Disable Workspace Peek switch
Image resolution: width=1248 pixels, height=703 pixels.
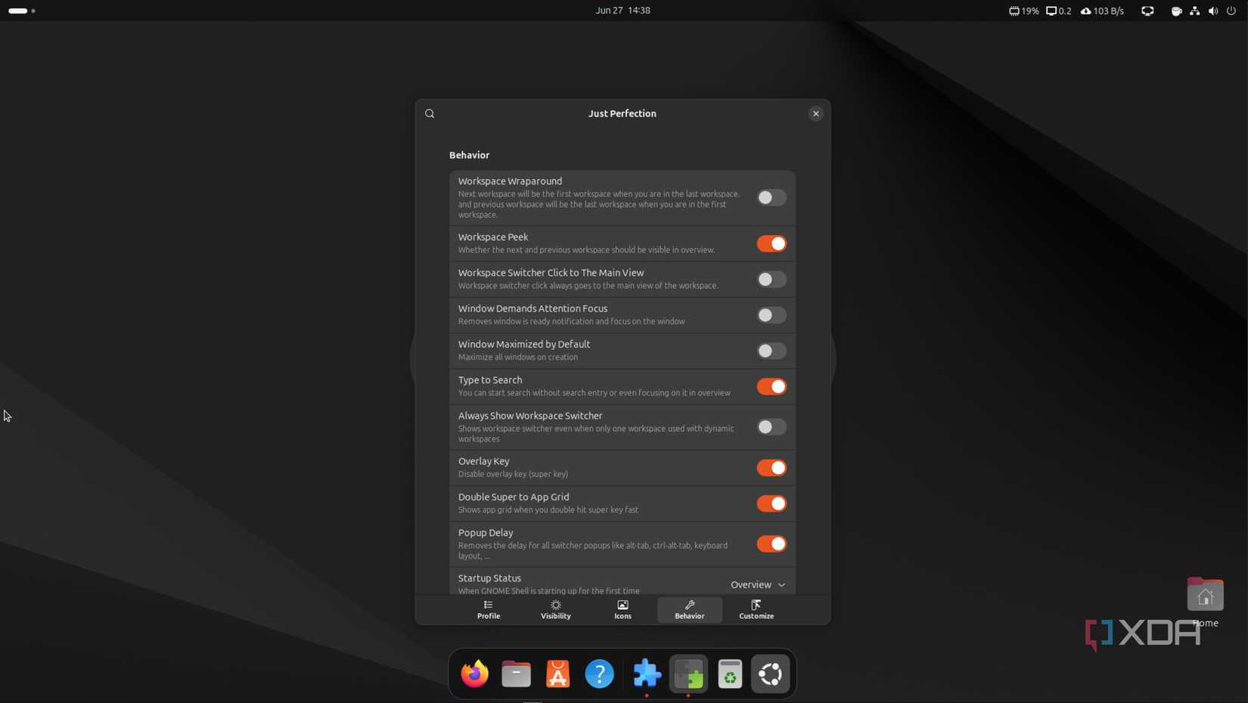pos(771,243)
